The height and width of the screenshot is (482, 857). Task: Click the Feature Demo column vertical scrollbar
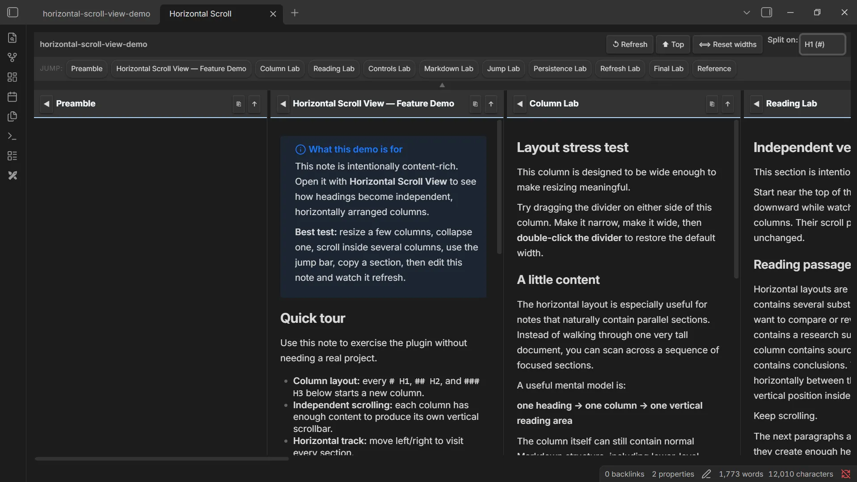pyautogui.click(x=499, y=188)
